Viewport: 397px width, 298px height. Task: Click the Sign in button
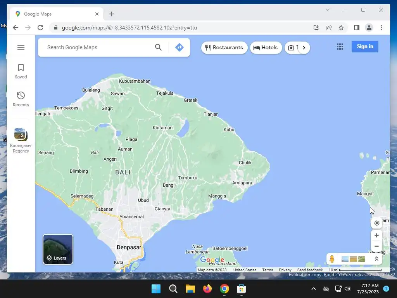(x=365, y=47)
